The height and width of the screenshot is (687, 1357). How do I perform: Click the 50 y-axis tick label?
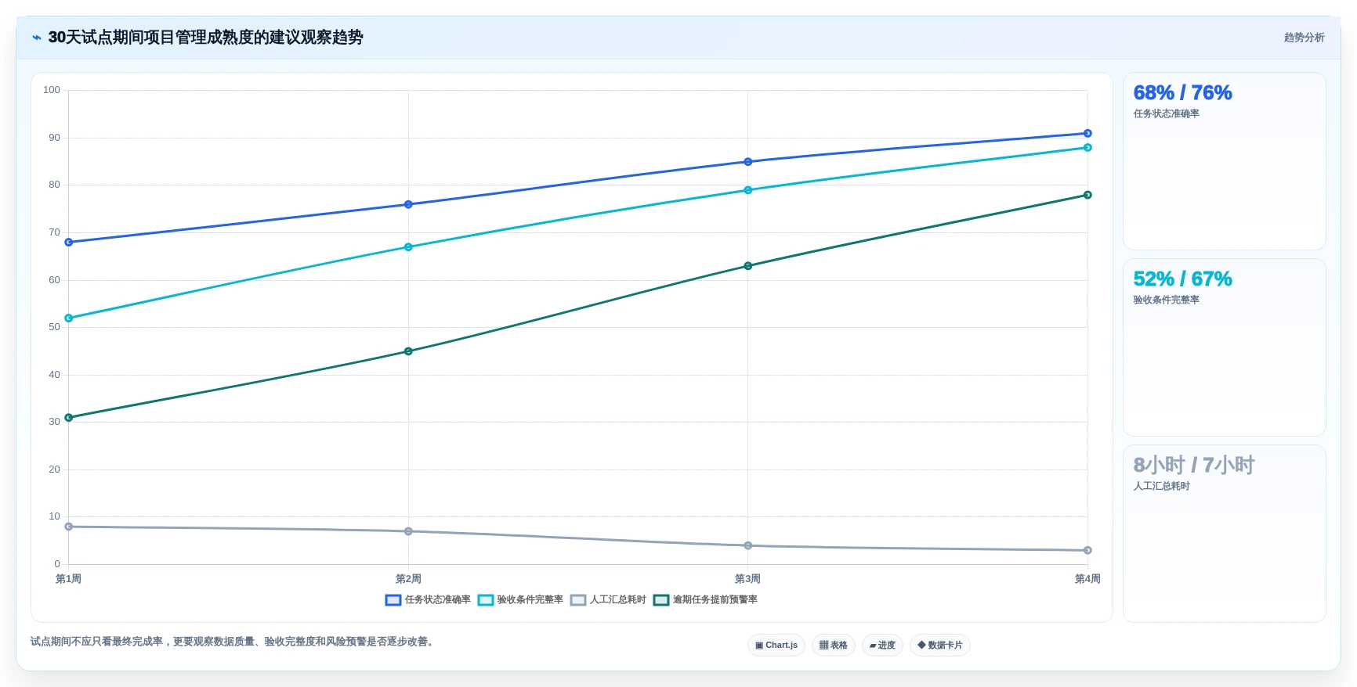(54, 327)
